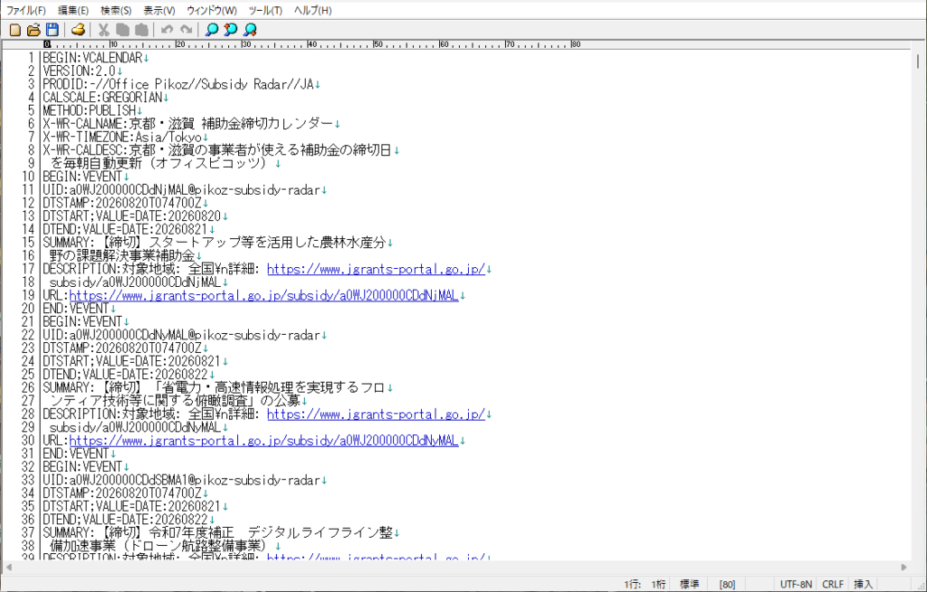Viewport: 927px width, 592px height.
Task: Click the X-WR-CALDESC line text
Action: pyautogui.click(x=217, y=150)
